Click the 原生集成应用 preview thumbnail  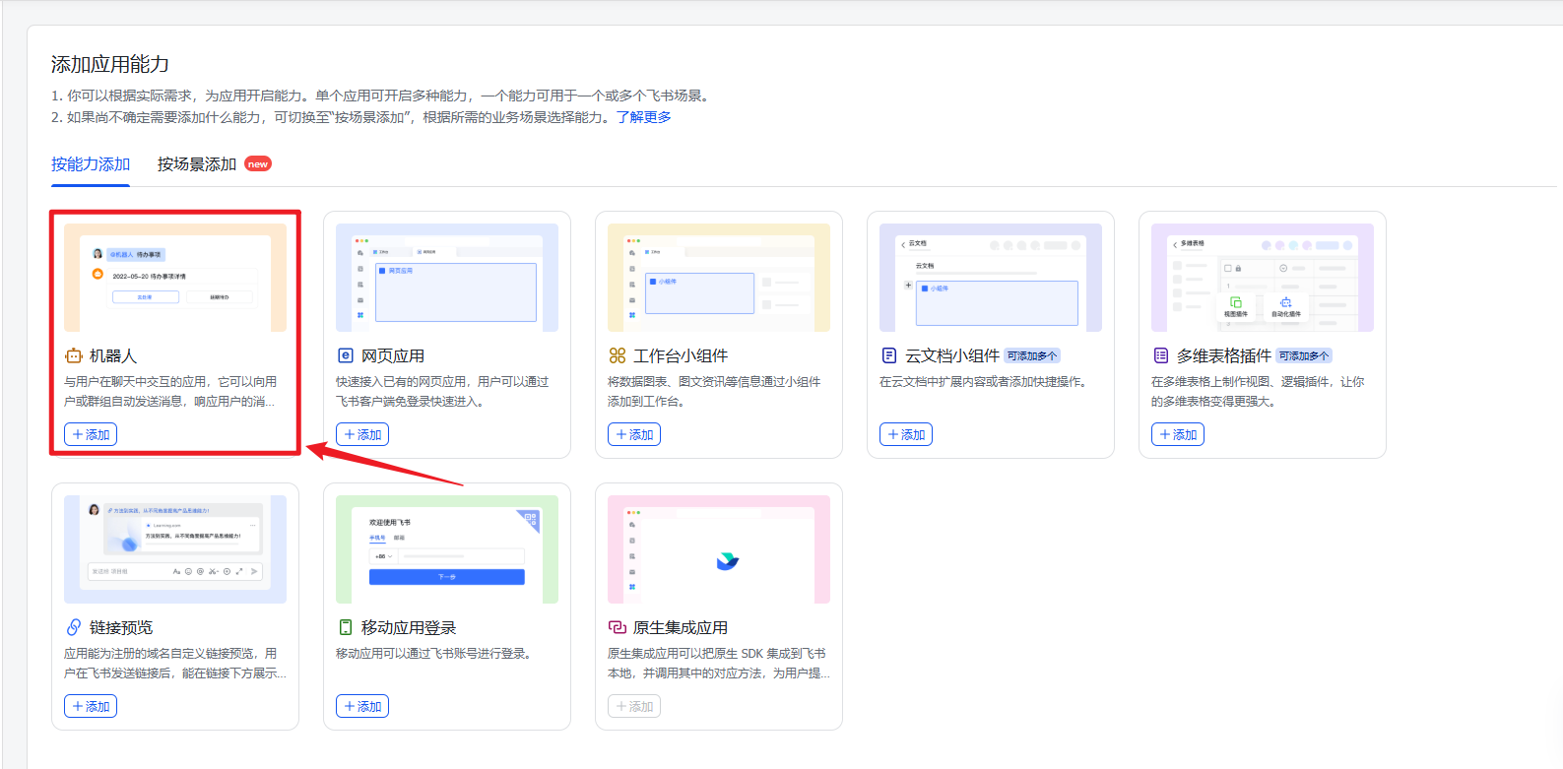click(x=719, y=549)
